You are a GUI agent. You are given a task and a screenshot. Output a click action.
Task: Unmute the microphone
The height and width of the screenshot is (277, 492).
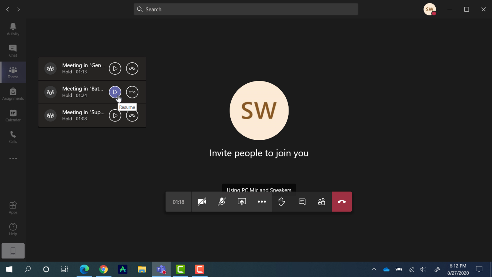point(222,202)
